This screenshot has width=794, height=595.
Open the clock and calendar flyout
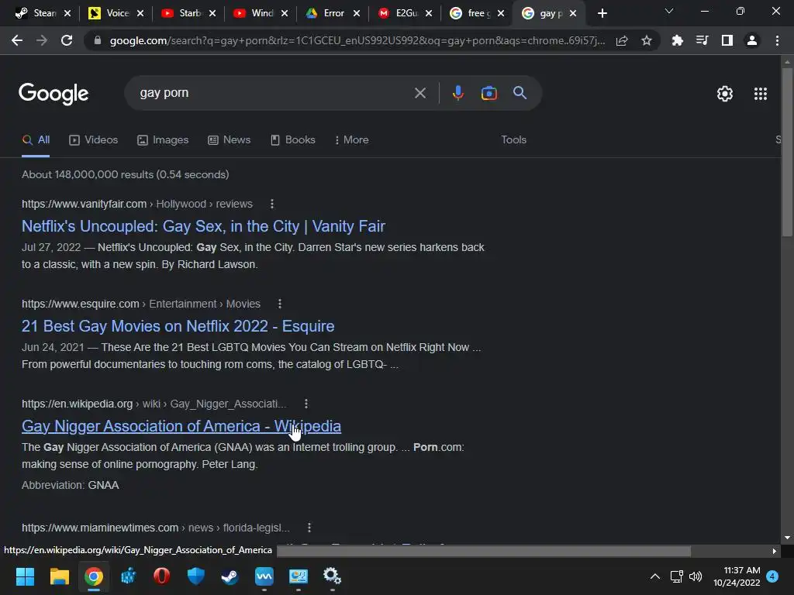pyautogui.click(x=737, y=576)
